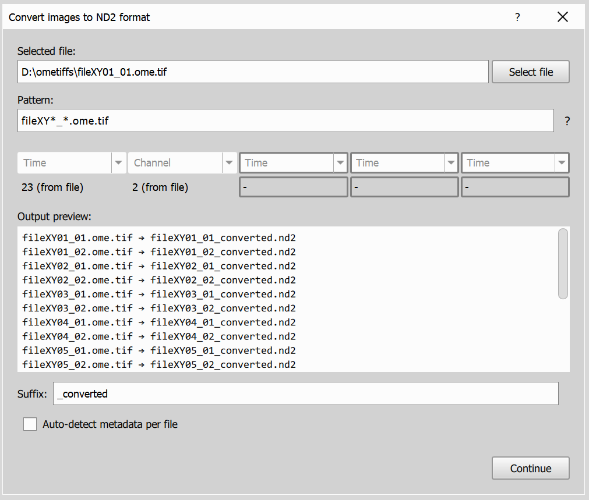This screenshot has height=500, width=589.
Task: Click the dash field below the last Time dropdown
Action: point(515,187)
